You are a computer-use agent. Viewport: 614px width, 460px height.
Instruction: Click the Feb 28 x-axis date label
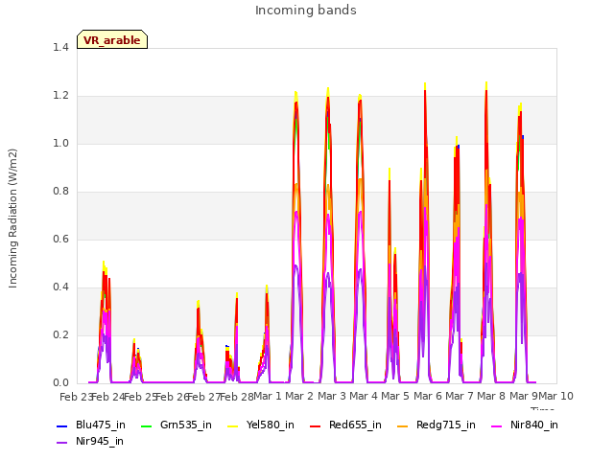tap(237, 397)
